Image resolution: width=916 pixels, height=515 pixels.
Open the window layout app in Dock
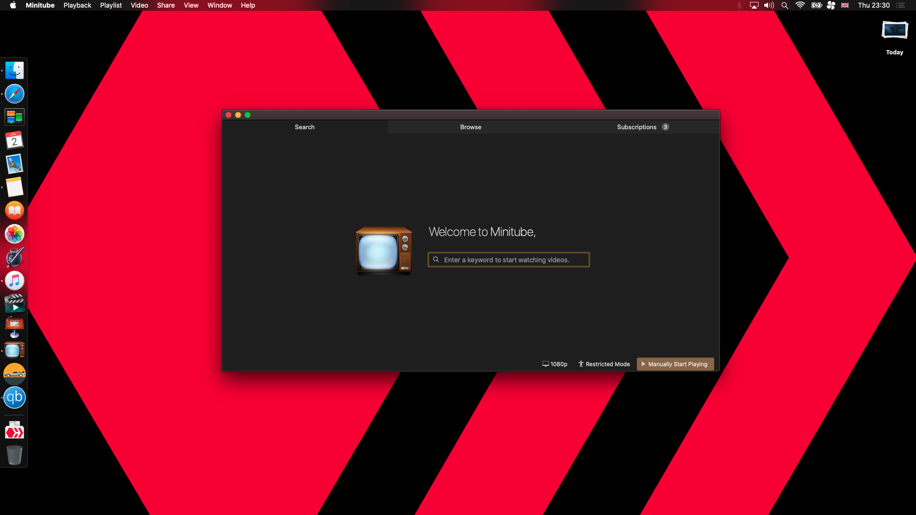(14, 117)
